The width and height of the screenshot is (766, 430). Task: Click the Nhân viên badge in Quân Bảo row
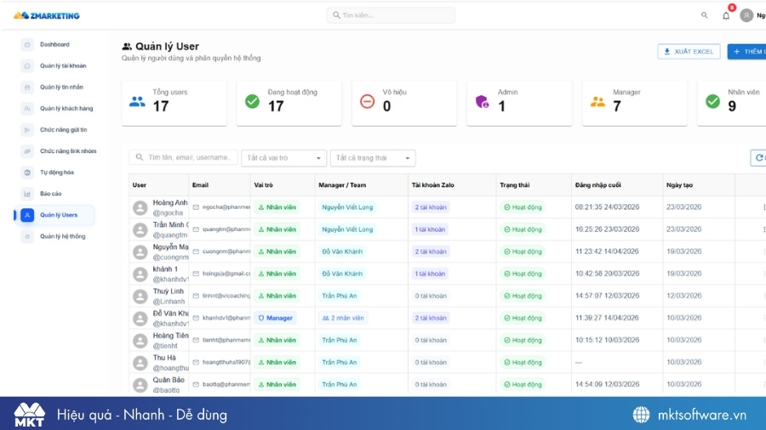coord(277,384)
